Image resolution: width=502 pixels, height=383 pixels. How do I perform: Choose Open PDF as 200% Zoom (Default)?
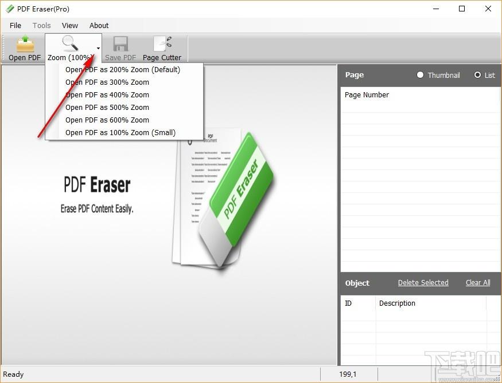[123, 70]
